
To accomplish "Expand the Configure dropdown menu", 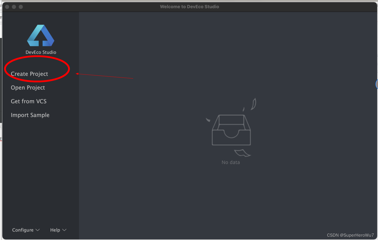I will pos(26,230).
